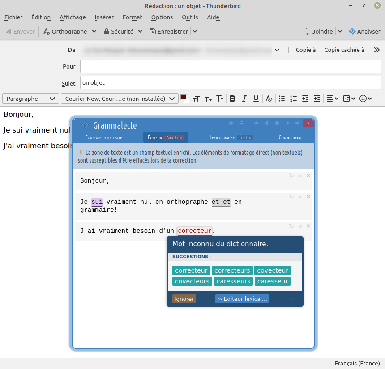Viewport: 385px width, 369px height.
Task: Open the Sécurité dropdown arrow
Action: [x=140, y=31]
